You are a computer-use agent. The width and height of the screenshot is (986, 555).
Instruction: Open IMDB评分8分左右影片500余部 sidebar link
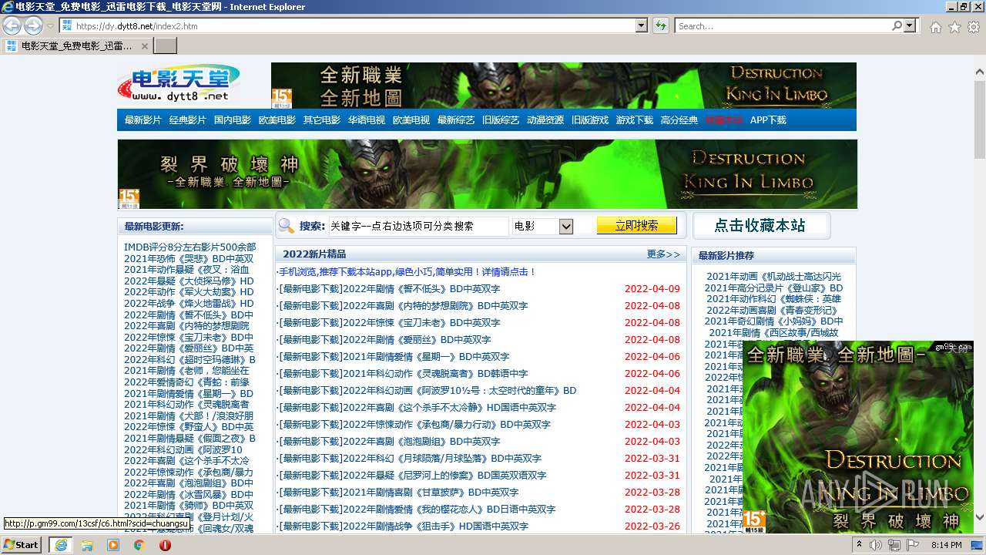(x=189, y=247)
